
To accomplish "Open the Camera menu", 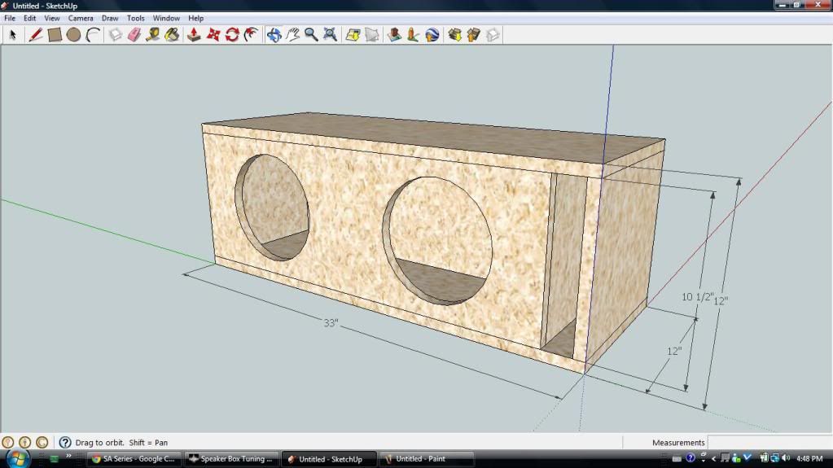I will tap(81, 18).
